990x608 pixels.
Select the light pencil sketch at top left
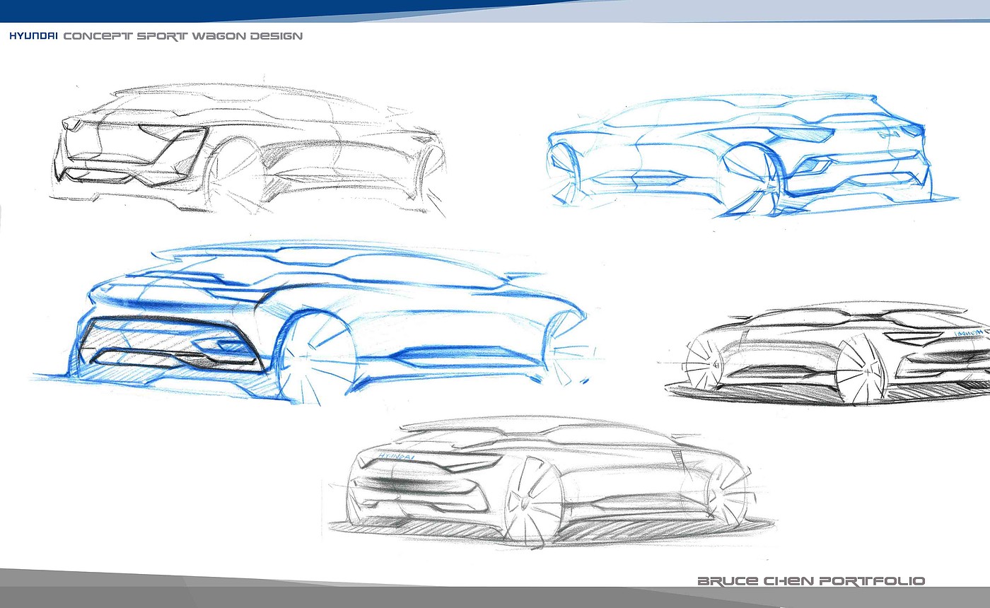tap(248, 149)
